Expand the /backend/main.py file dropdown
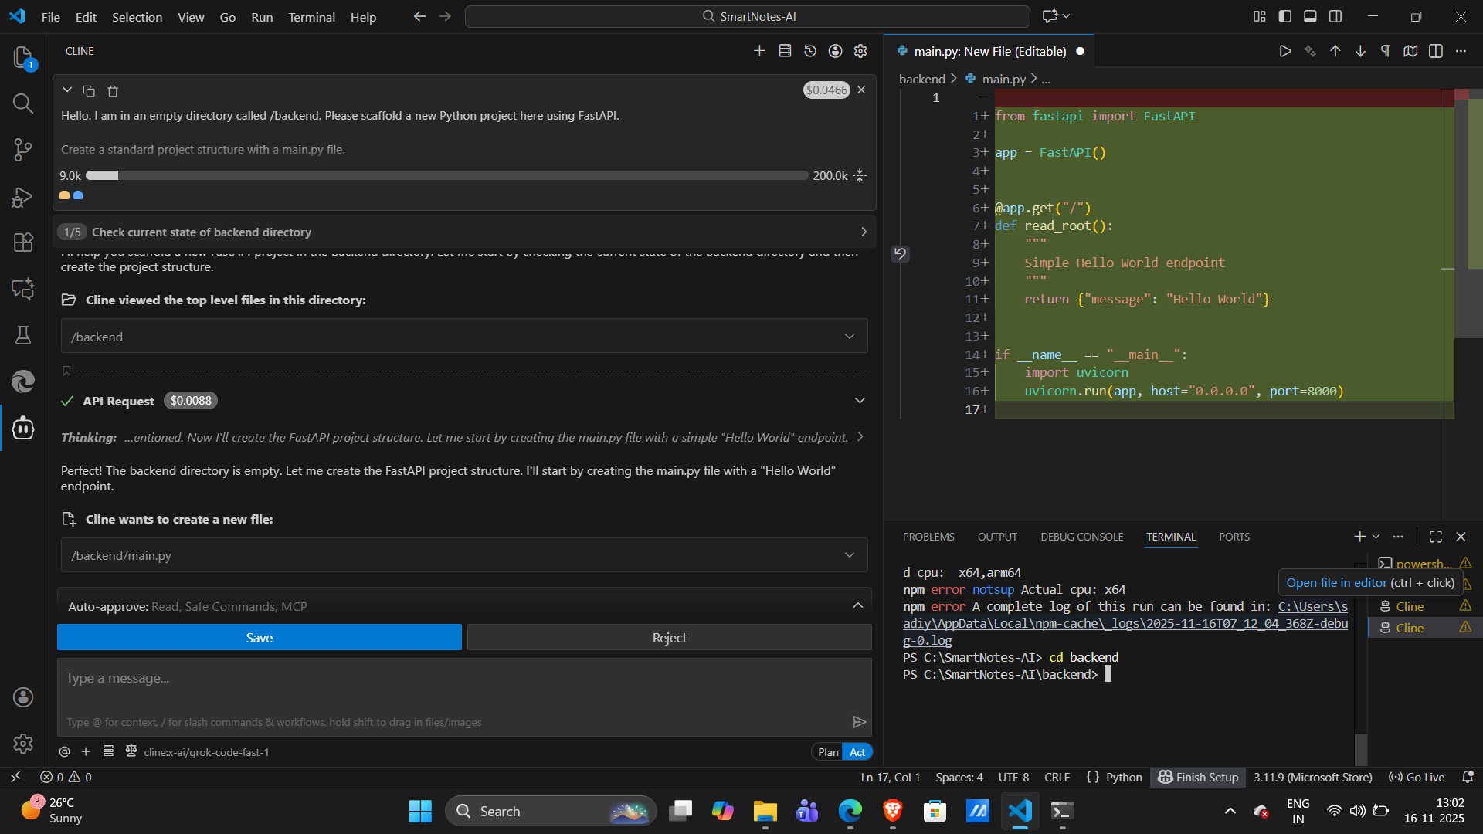 coord(850,555)
